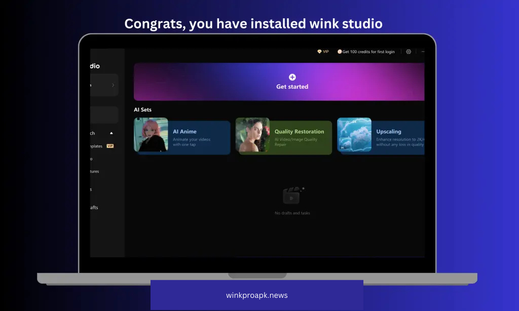Open the Quality Restoration card
This screenshot has height=311, width=519.
click(x=284, y=136)
